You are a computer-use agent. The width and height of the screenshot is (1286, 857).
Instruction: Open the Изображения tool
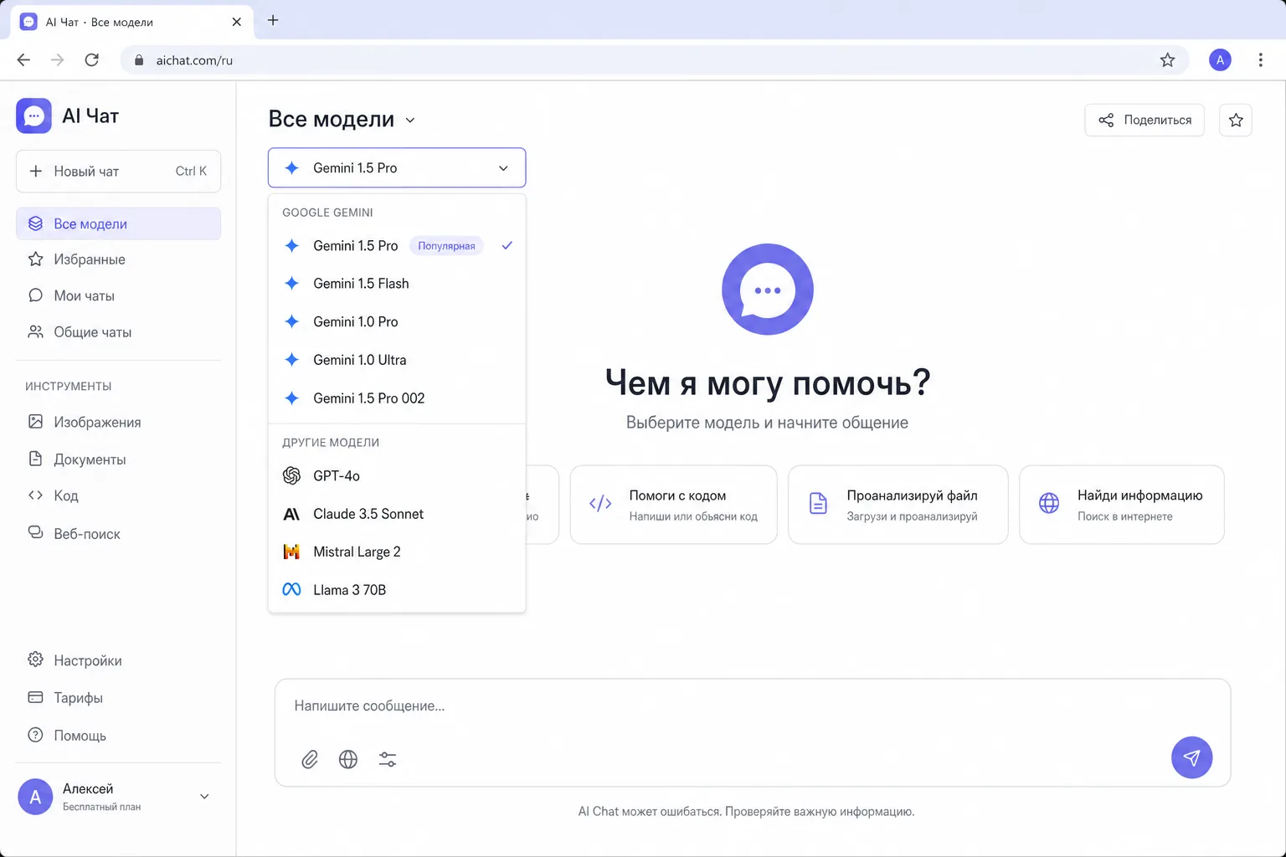pyautogui.click(x=118, y=422)
